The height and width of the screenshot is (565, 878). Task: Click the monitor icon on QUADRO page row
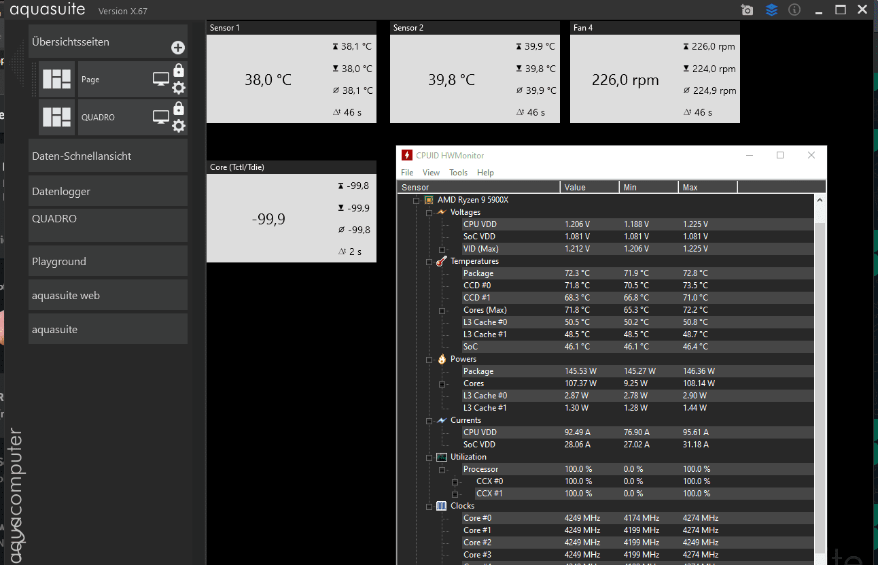tap(160, 117)
